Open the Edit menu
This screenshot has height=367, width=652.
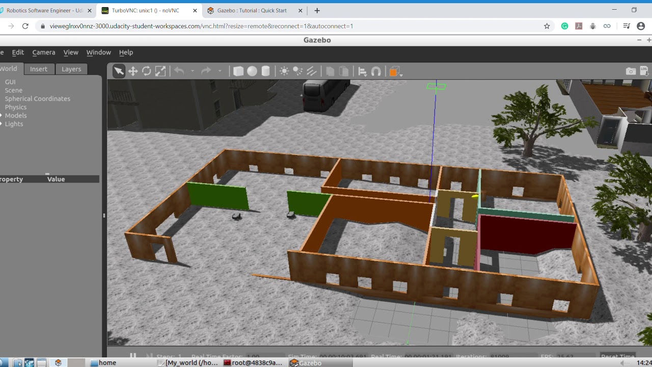pyautogui.click(x=18, y=52)
